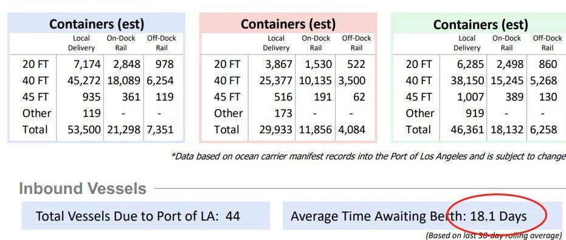Click the 40 FT value 25,377
The image size is (566, 240).
coord(275,81)
